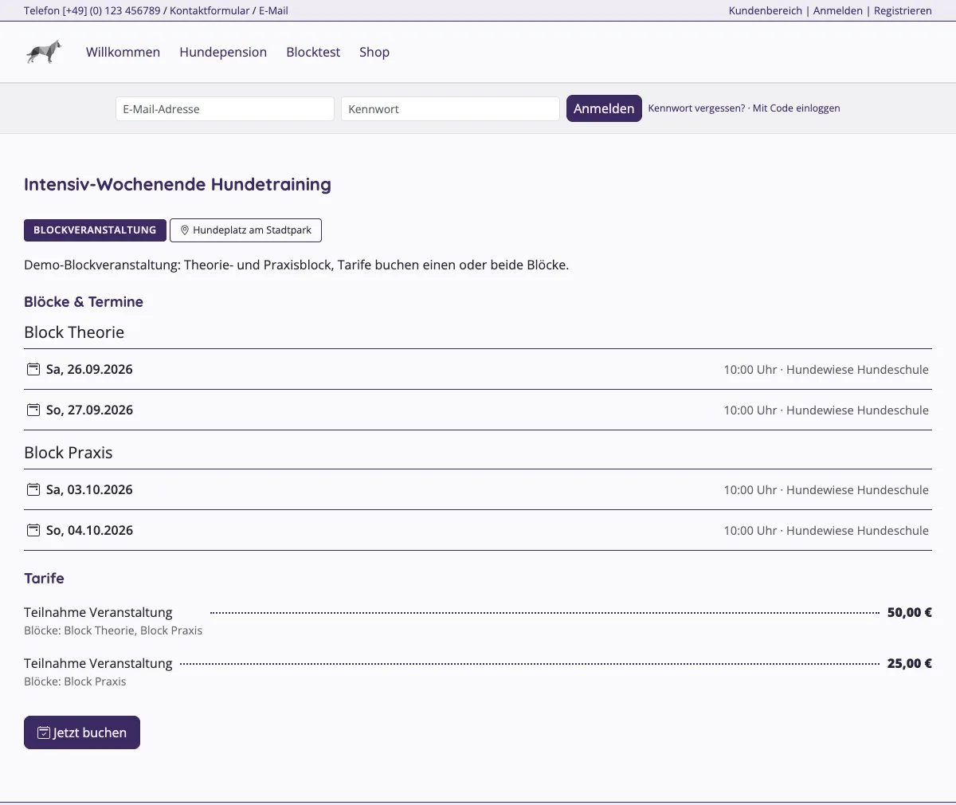
Task: Click the BLOCKVERANSTALTUNG badge
Action: (95, 230)
